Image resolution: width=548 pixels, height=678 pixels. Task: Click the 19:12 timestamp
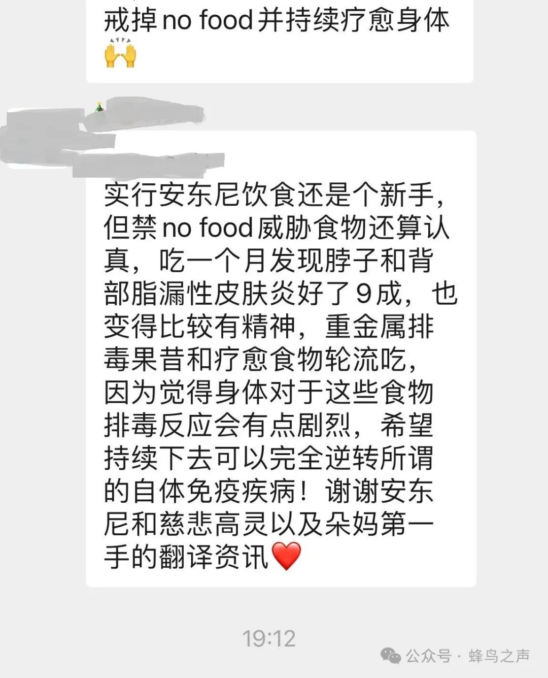click(268, 638)
